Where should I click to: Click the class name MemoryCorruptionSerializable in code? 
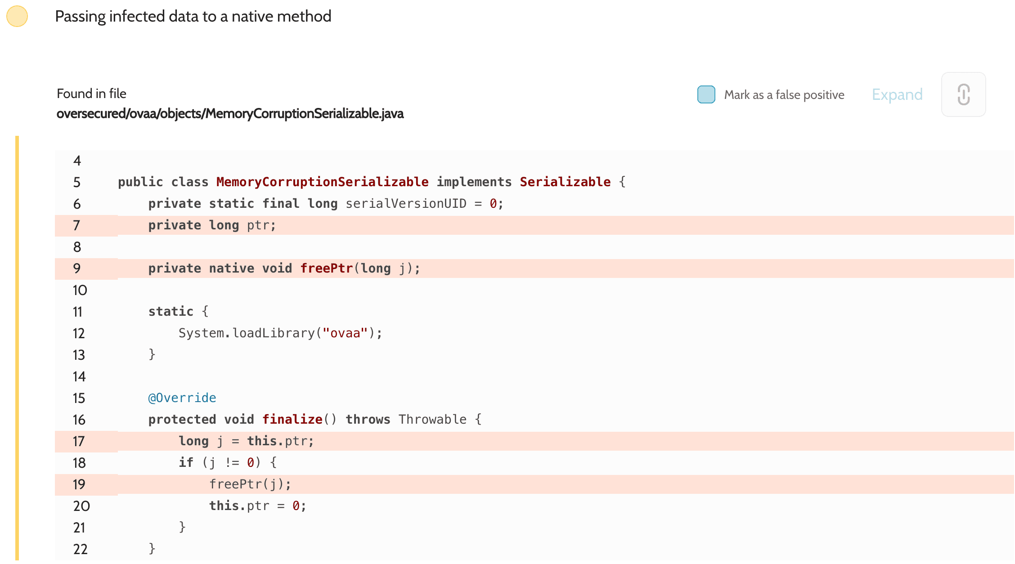[322, 182]
